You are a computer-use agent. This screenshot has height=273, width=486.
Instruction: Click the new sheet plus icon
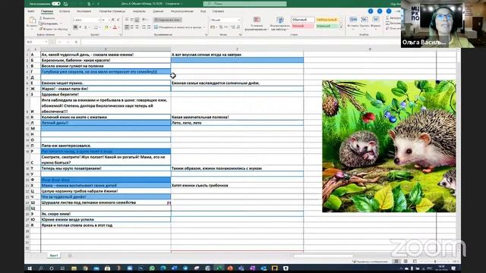tap(70, 256)
